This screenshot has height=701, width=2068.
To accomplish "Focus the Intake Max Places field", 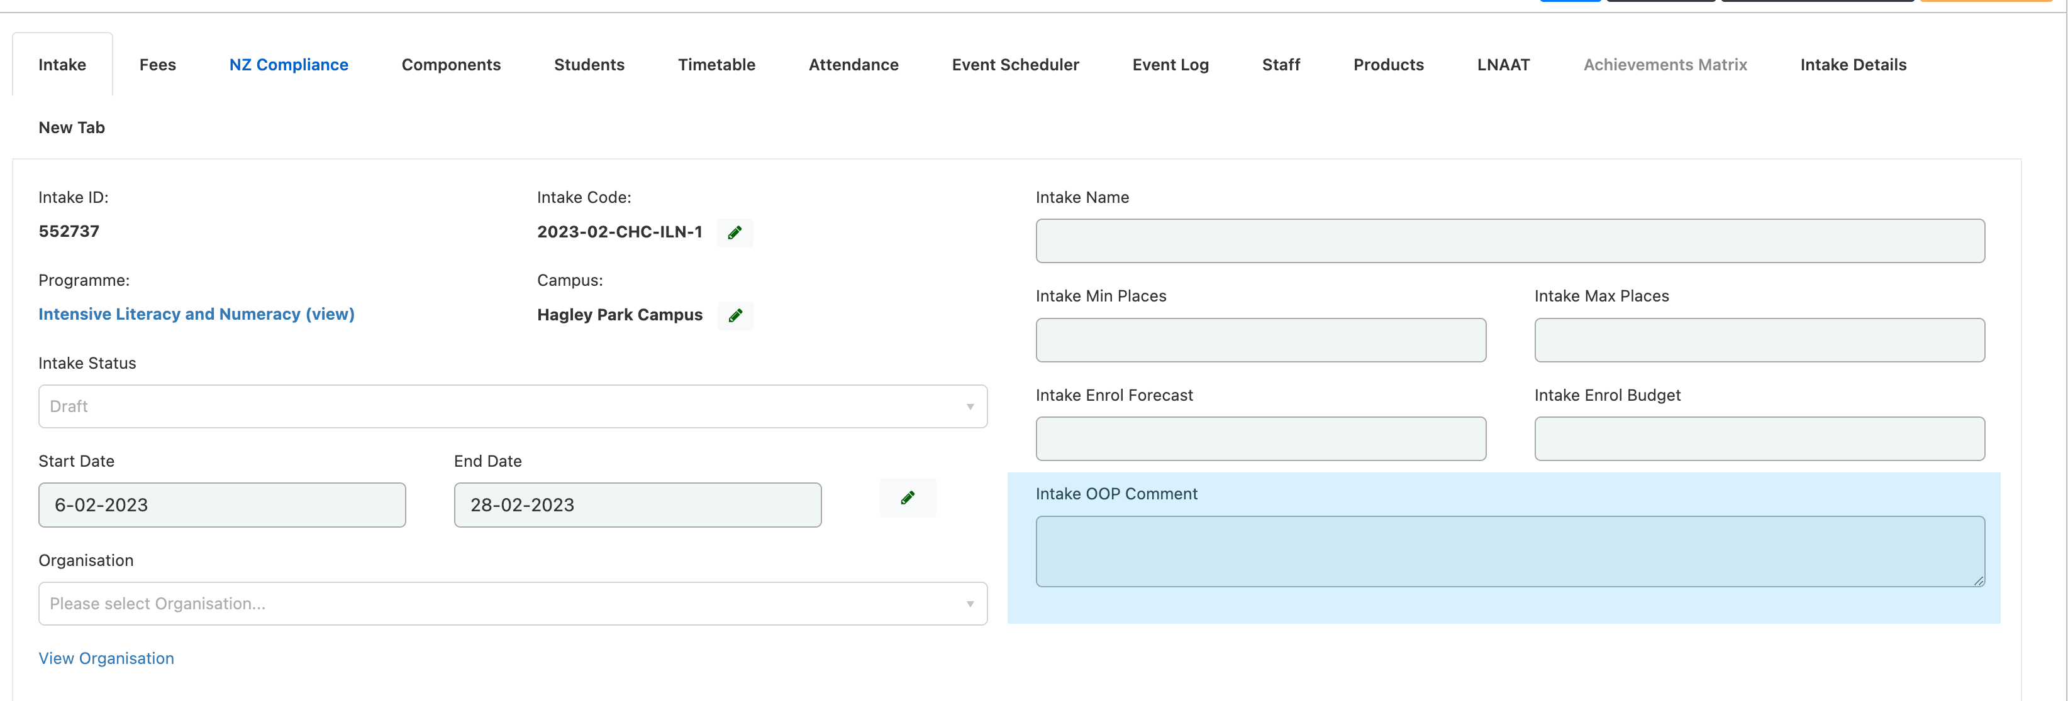I will pos(1760,340).
